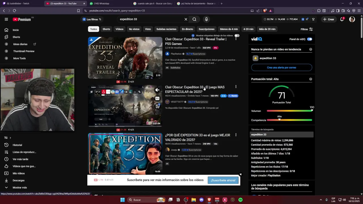
Task: Open the Brave Shields lion icon
Action: click(265, 11)
